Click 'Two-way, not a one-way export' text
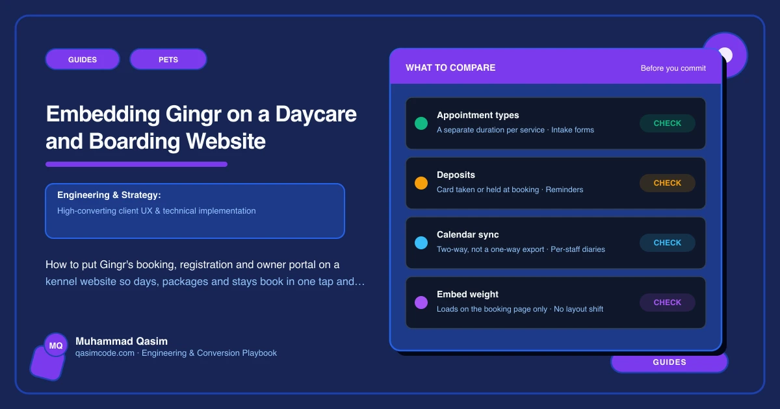 (491, 249)
